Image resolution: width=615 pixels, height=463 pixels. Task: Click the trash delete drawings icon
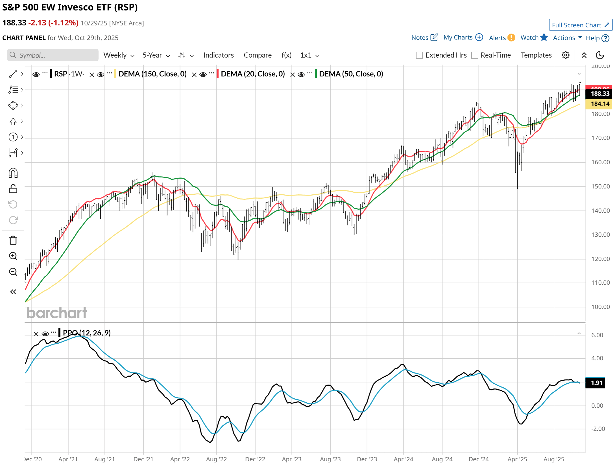pos(13,240)
